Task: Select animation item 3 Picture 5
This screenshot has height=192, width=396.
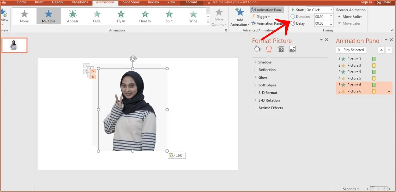Action: (x=364, y=72)
